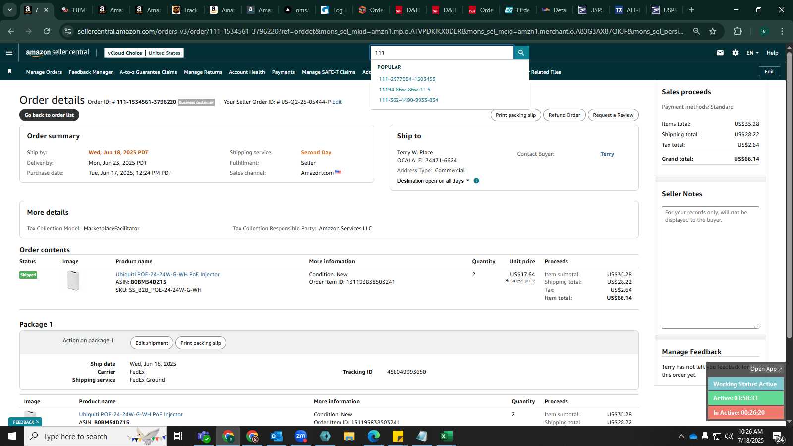Open File Explorer from taskbar
The height and width of the screenshot is (446, 793).
349,436
